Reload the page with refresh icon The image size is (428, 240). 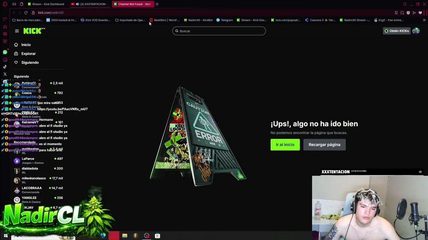point(26,13)
